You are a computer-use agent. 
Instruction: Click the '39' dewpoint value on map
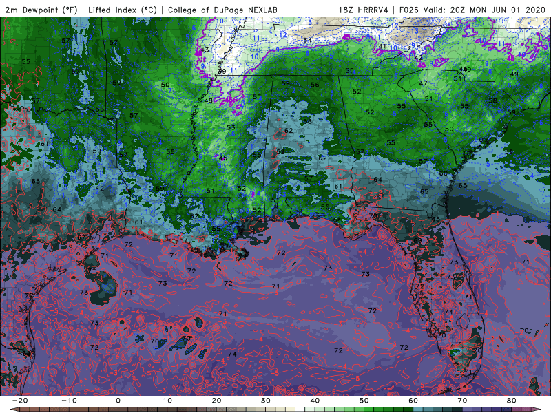(x=222, y=71)
